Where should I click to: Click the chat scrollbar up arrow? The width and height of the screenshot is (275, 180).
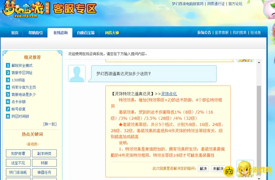[259, 62]
